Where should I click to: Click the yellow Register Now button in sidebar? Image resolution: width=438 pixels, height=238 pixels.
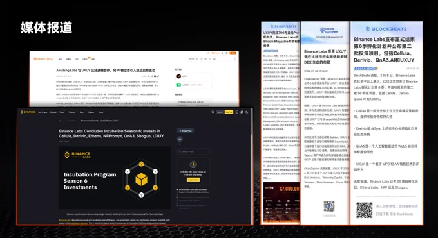point(193,180)
